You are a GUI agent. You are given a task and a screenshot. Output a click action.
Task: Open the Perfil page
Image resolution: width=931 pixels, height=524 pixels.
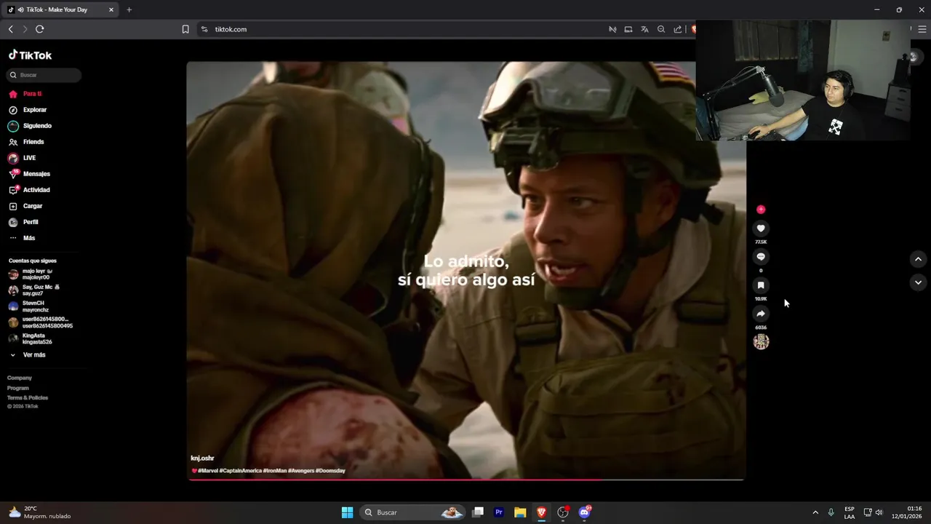(23, 222)
